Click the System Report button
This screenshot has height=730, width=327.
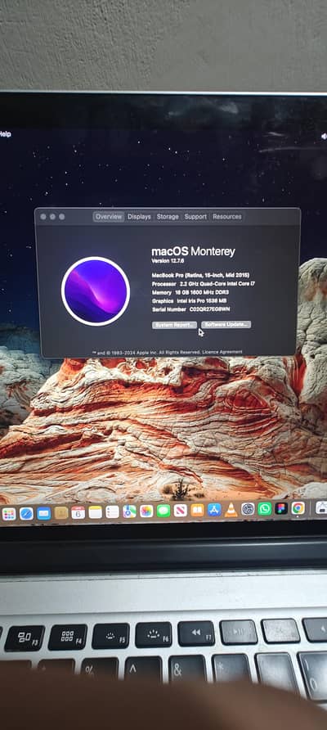coord(174,325)
